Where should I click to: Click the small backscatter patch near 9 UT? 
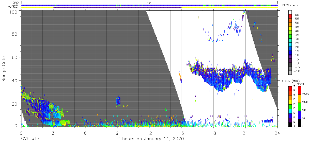[118, 101]
